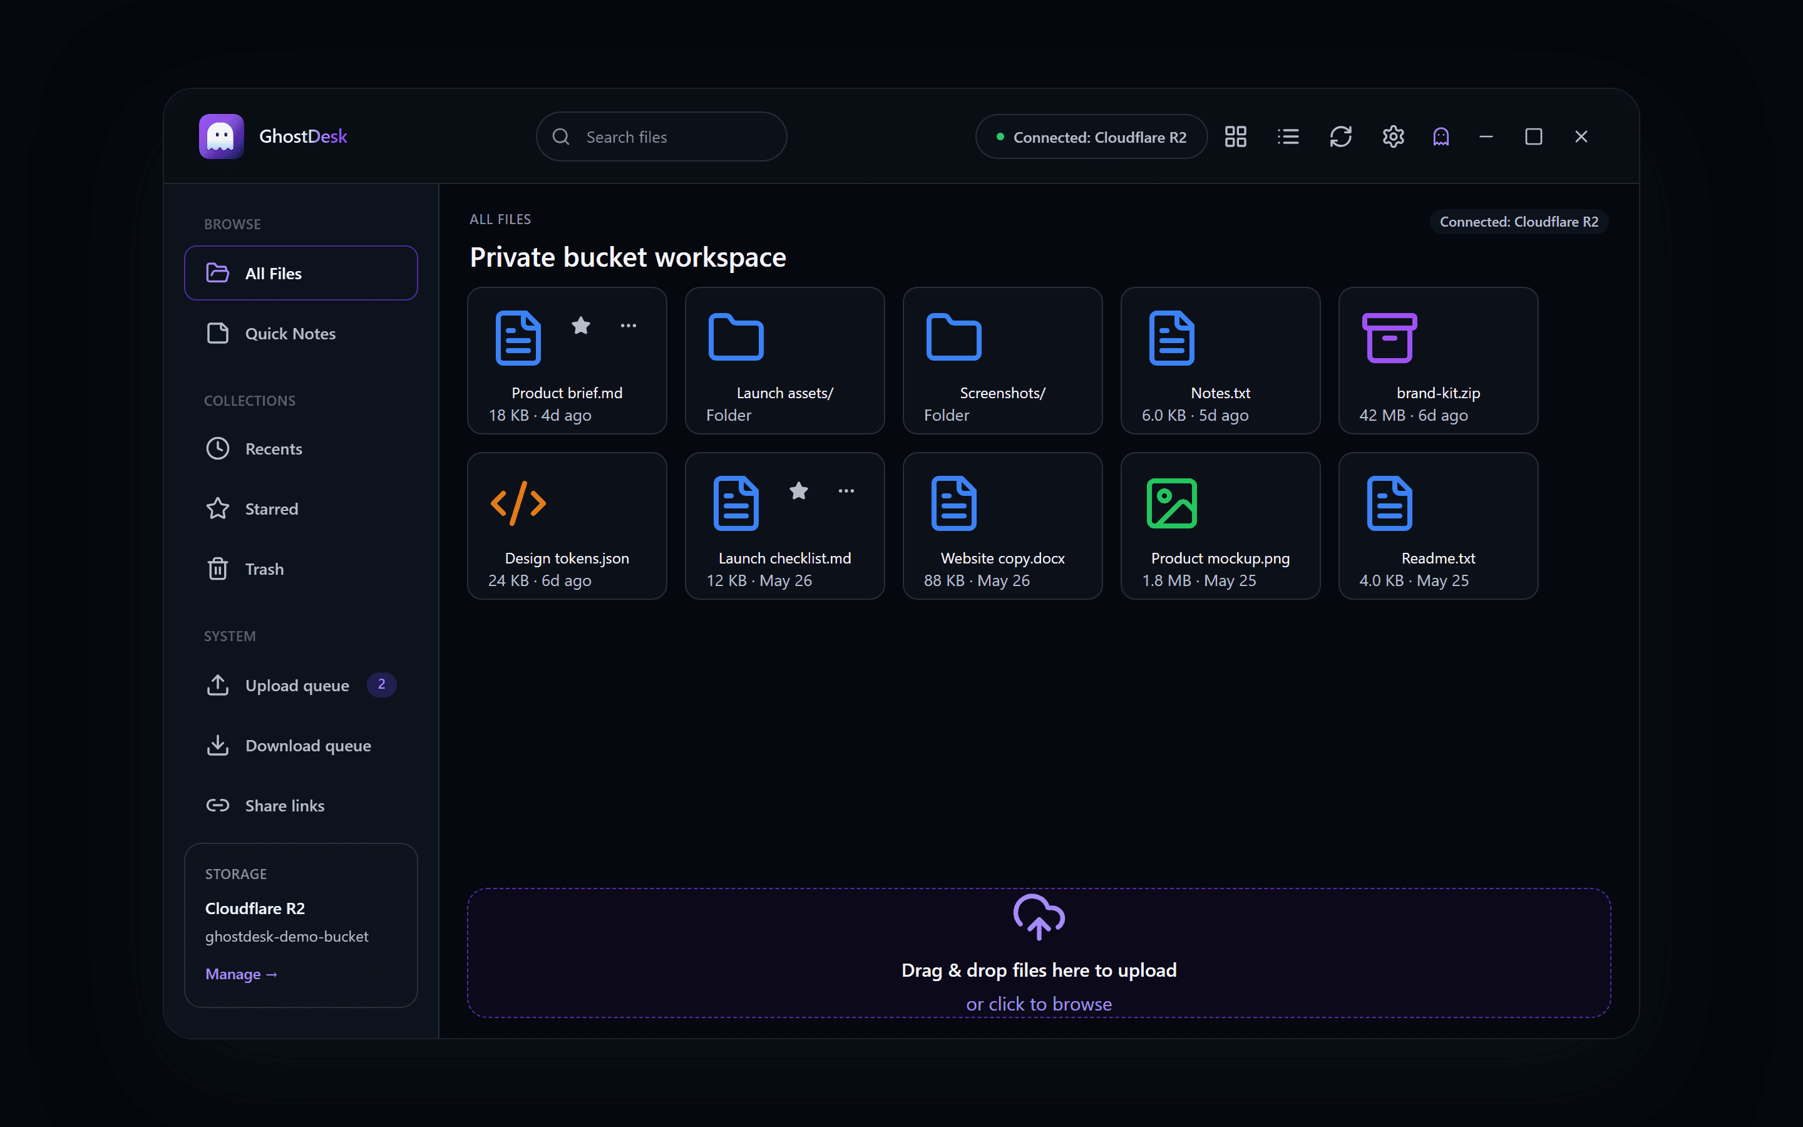Open Launch checklist.md document icon
This screenshot has width=1803, height=1127.
click(736, 503)
